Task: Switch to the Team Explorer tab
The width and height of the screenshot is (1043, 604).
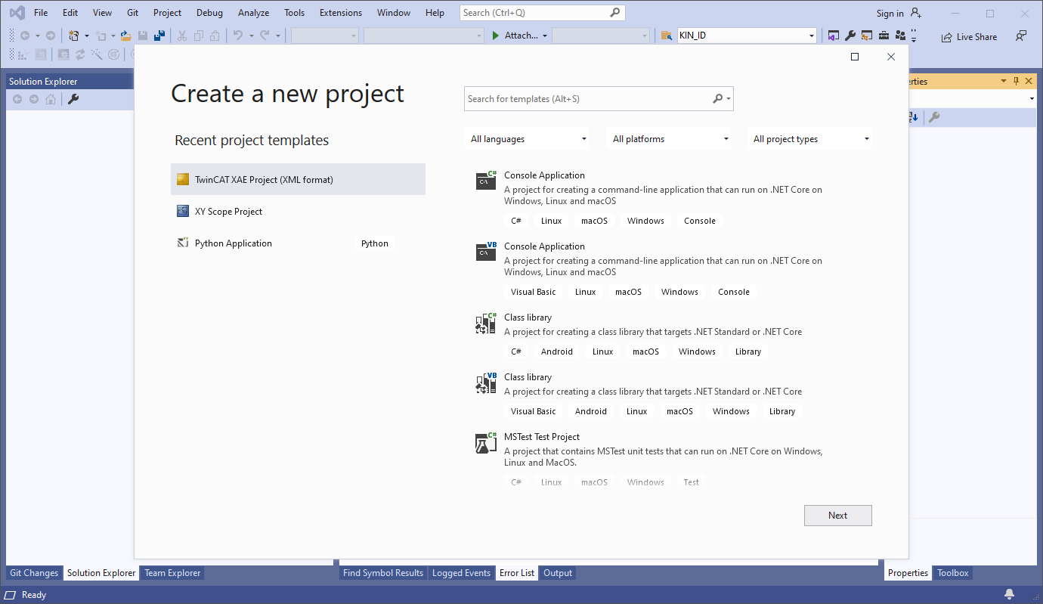Action: tap(172, 573)
